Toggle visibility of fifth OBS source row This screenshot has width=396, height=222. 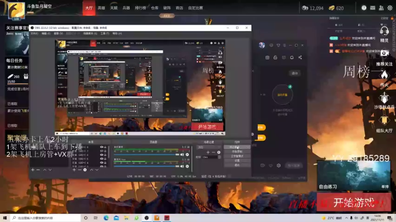101,163
